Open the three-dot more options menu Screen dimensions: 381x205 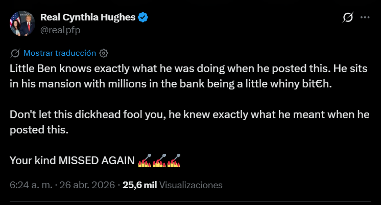click(365, 17)
